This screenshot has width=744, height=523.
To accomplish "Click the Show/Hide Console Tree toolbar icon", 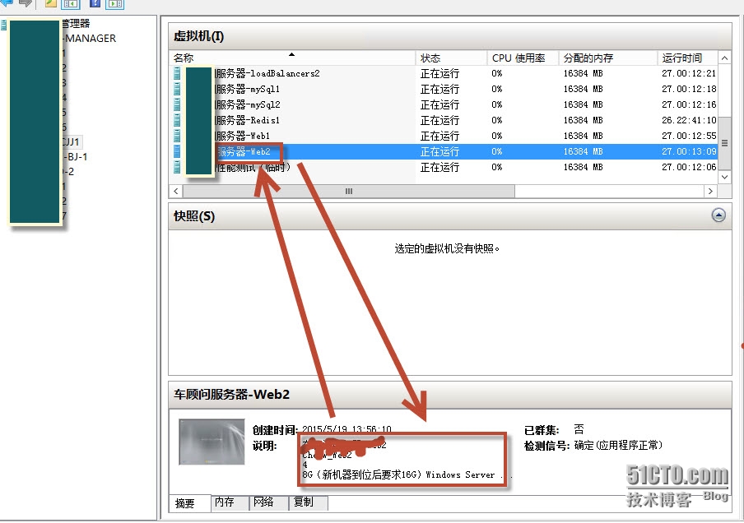I will pos(71,4).
